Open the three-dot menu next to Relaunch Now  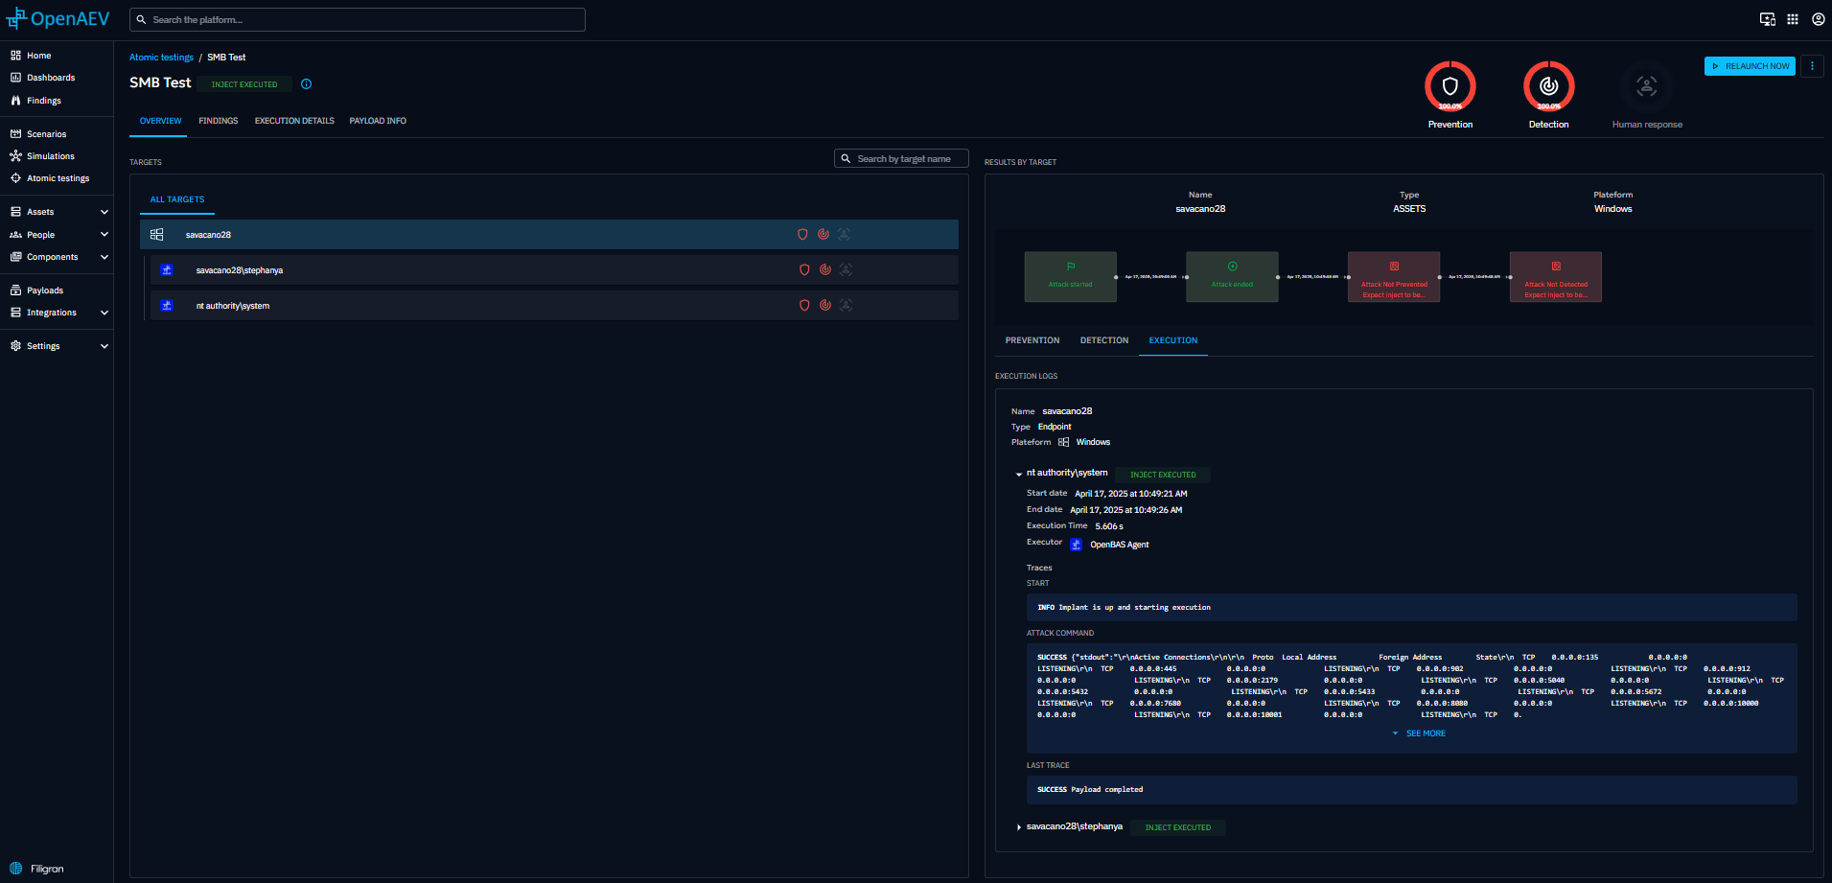(x=1812, y=66)
